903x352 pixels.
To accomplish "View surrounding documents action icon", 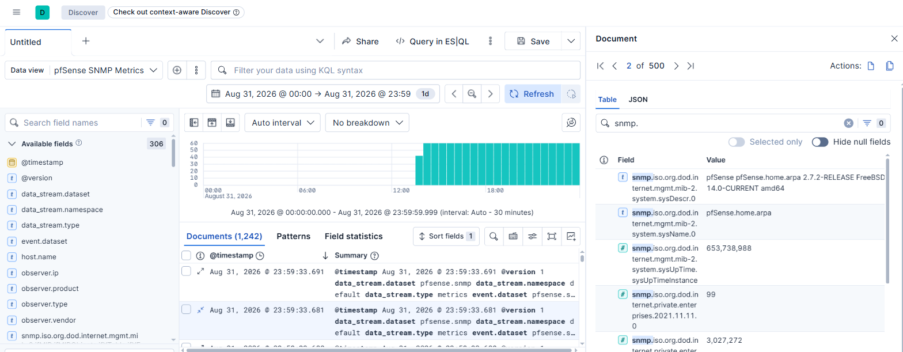I will pos(890,66).
